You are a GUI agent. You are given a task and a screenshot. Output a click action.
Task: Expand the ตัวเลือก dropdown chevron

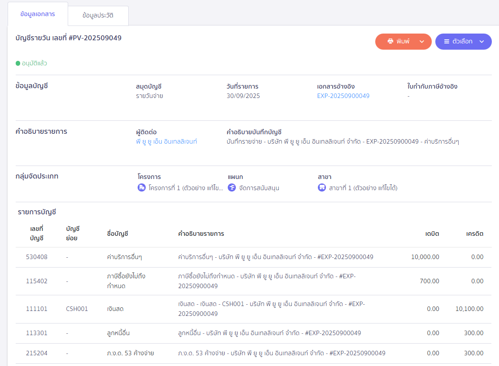482,42
